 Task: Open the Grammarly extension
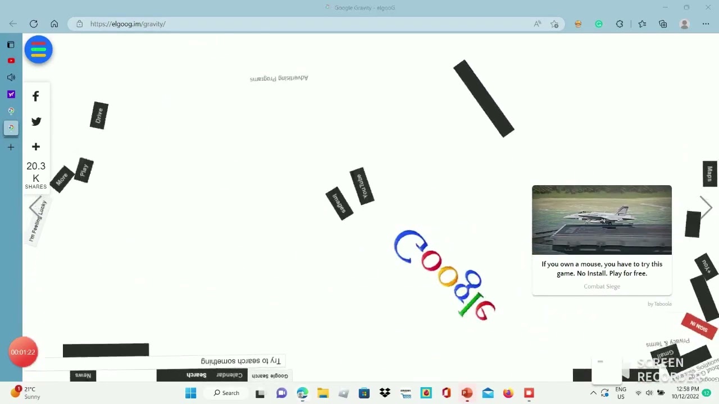click(x=599, y=24)
